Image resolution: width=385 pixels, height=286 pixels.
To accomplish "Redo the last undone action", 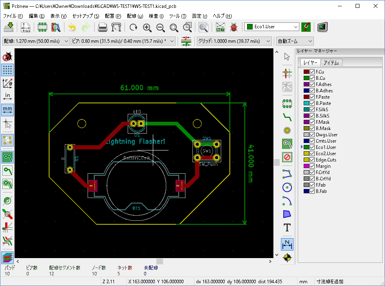I will point(86,27).
